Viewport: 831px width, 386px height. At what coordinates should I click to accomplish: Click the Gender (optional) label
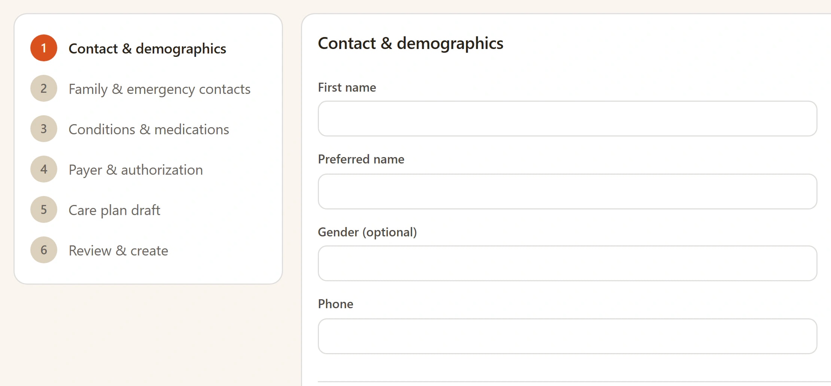[367, 232]
